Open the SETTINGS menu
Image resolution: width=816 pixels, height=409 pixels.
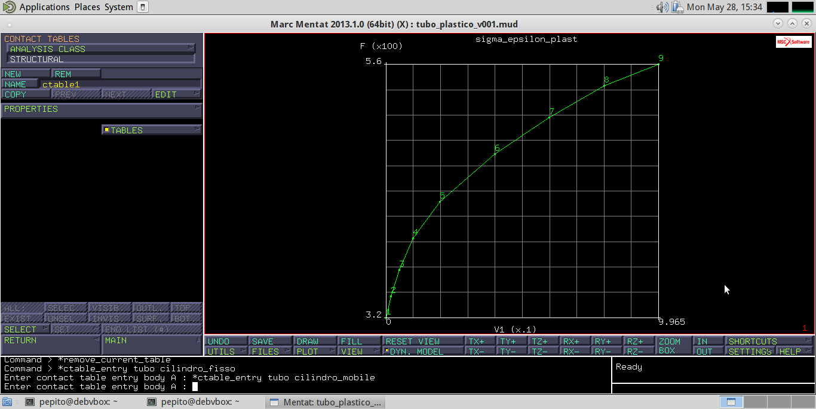750,352
